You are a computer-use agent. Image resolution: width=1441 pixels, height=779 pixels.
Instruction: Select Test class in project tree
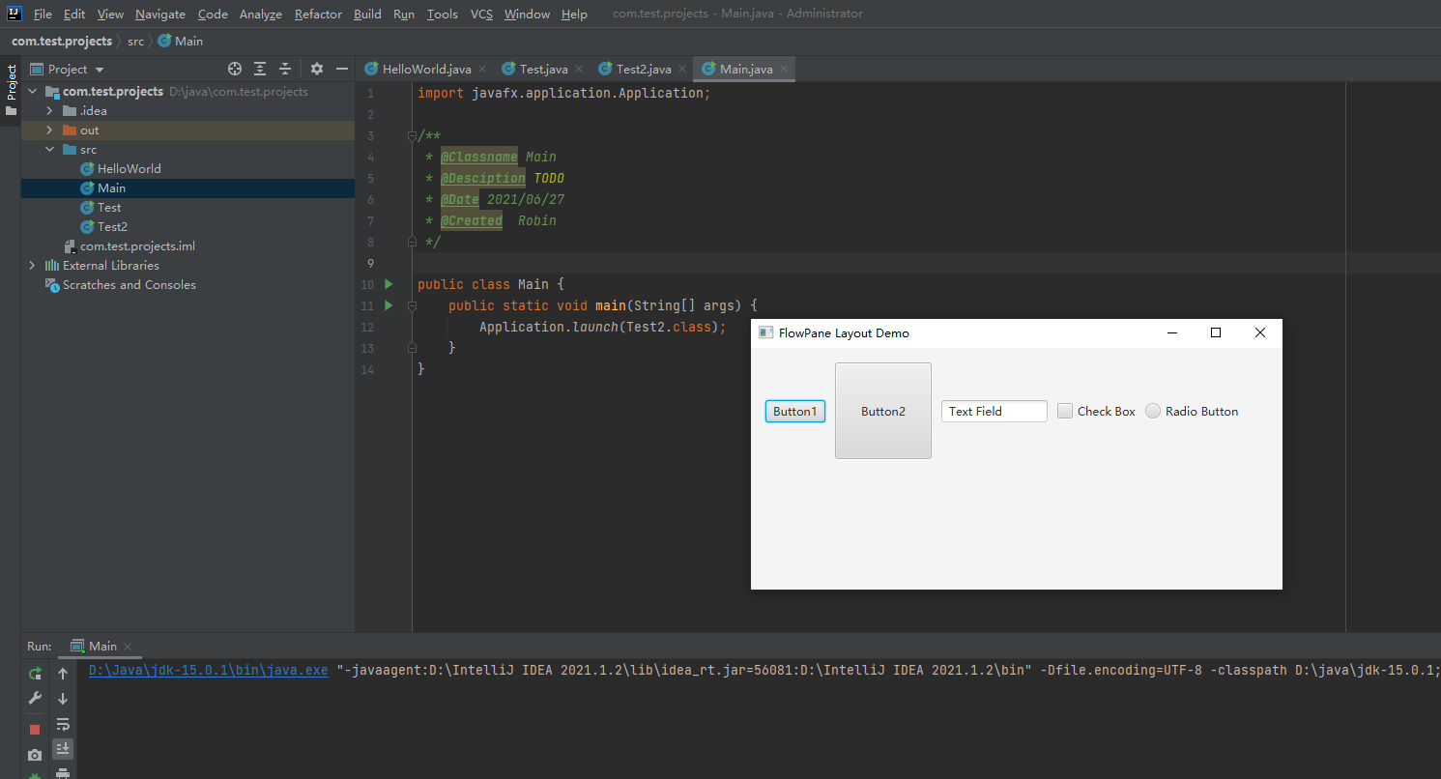(109, 208)
